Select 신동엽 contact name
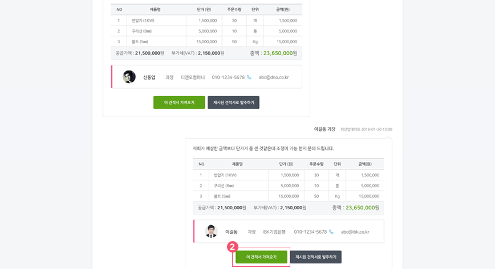The width and height of the screenshot is (495, 269). [149, 77]
